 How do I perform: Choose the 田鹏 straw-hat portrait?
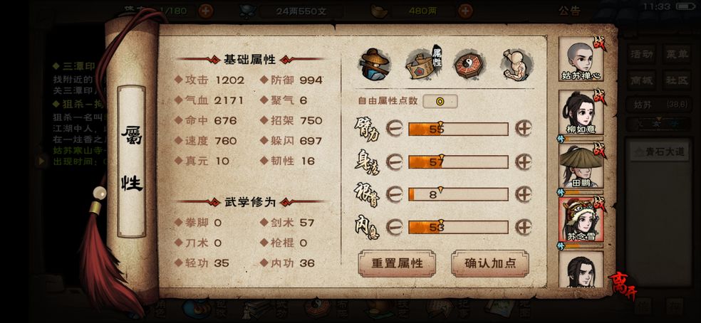pyautogui.click(x=581, y=166)
